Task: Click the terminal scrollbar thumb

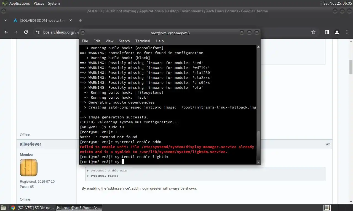Action: click(258, 145)
